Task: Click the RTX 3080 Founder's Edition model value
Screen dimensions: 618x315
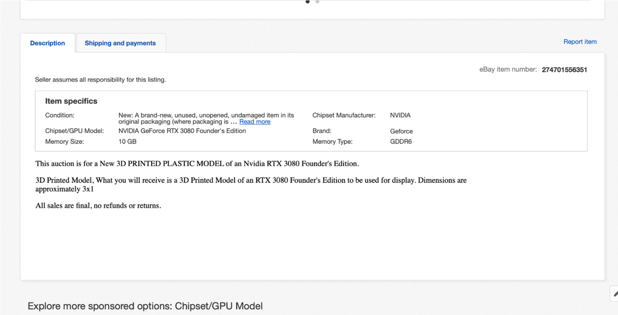Action: [182, 131]
